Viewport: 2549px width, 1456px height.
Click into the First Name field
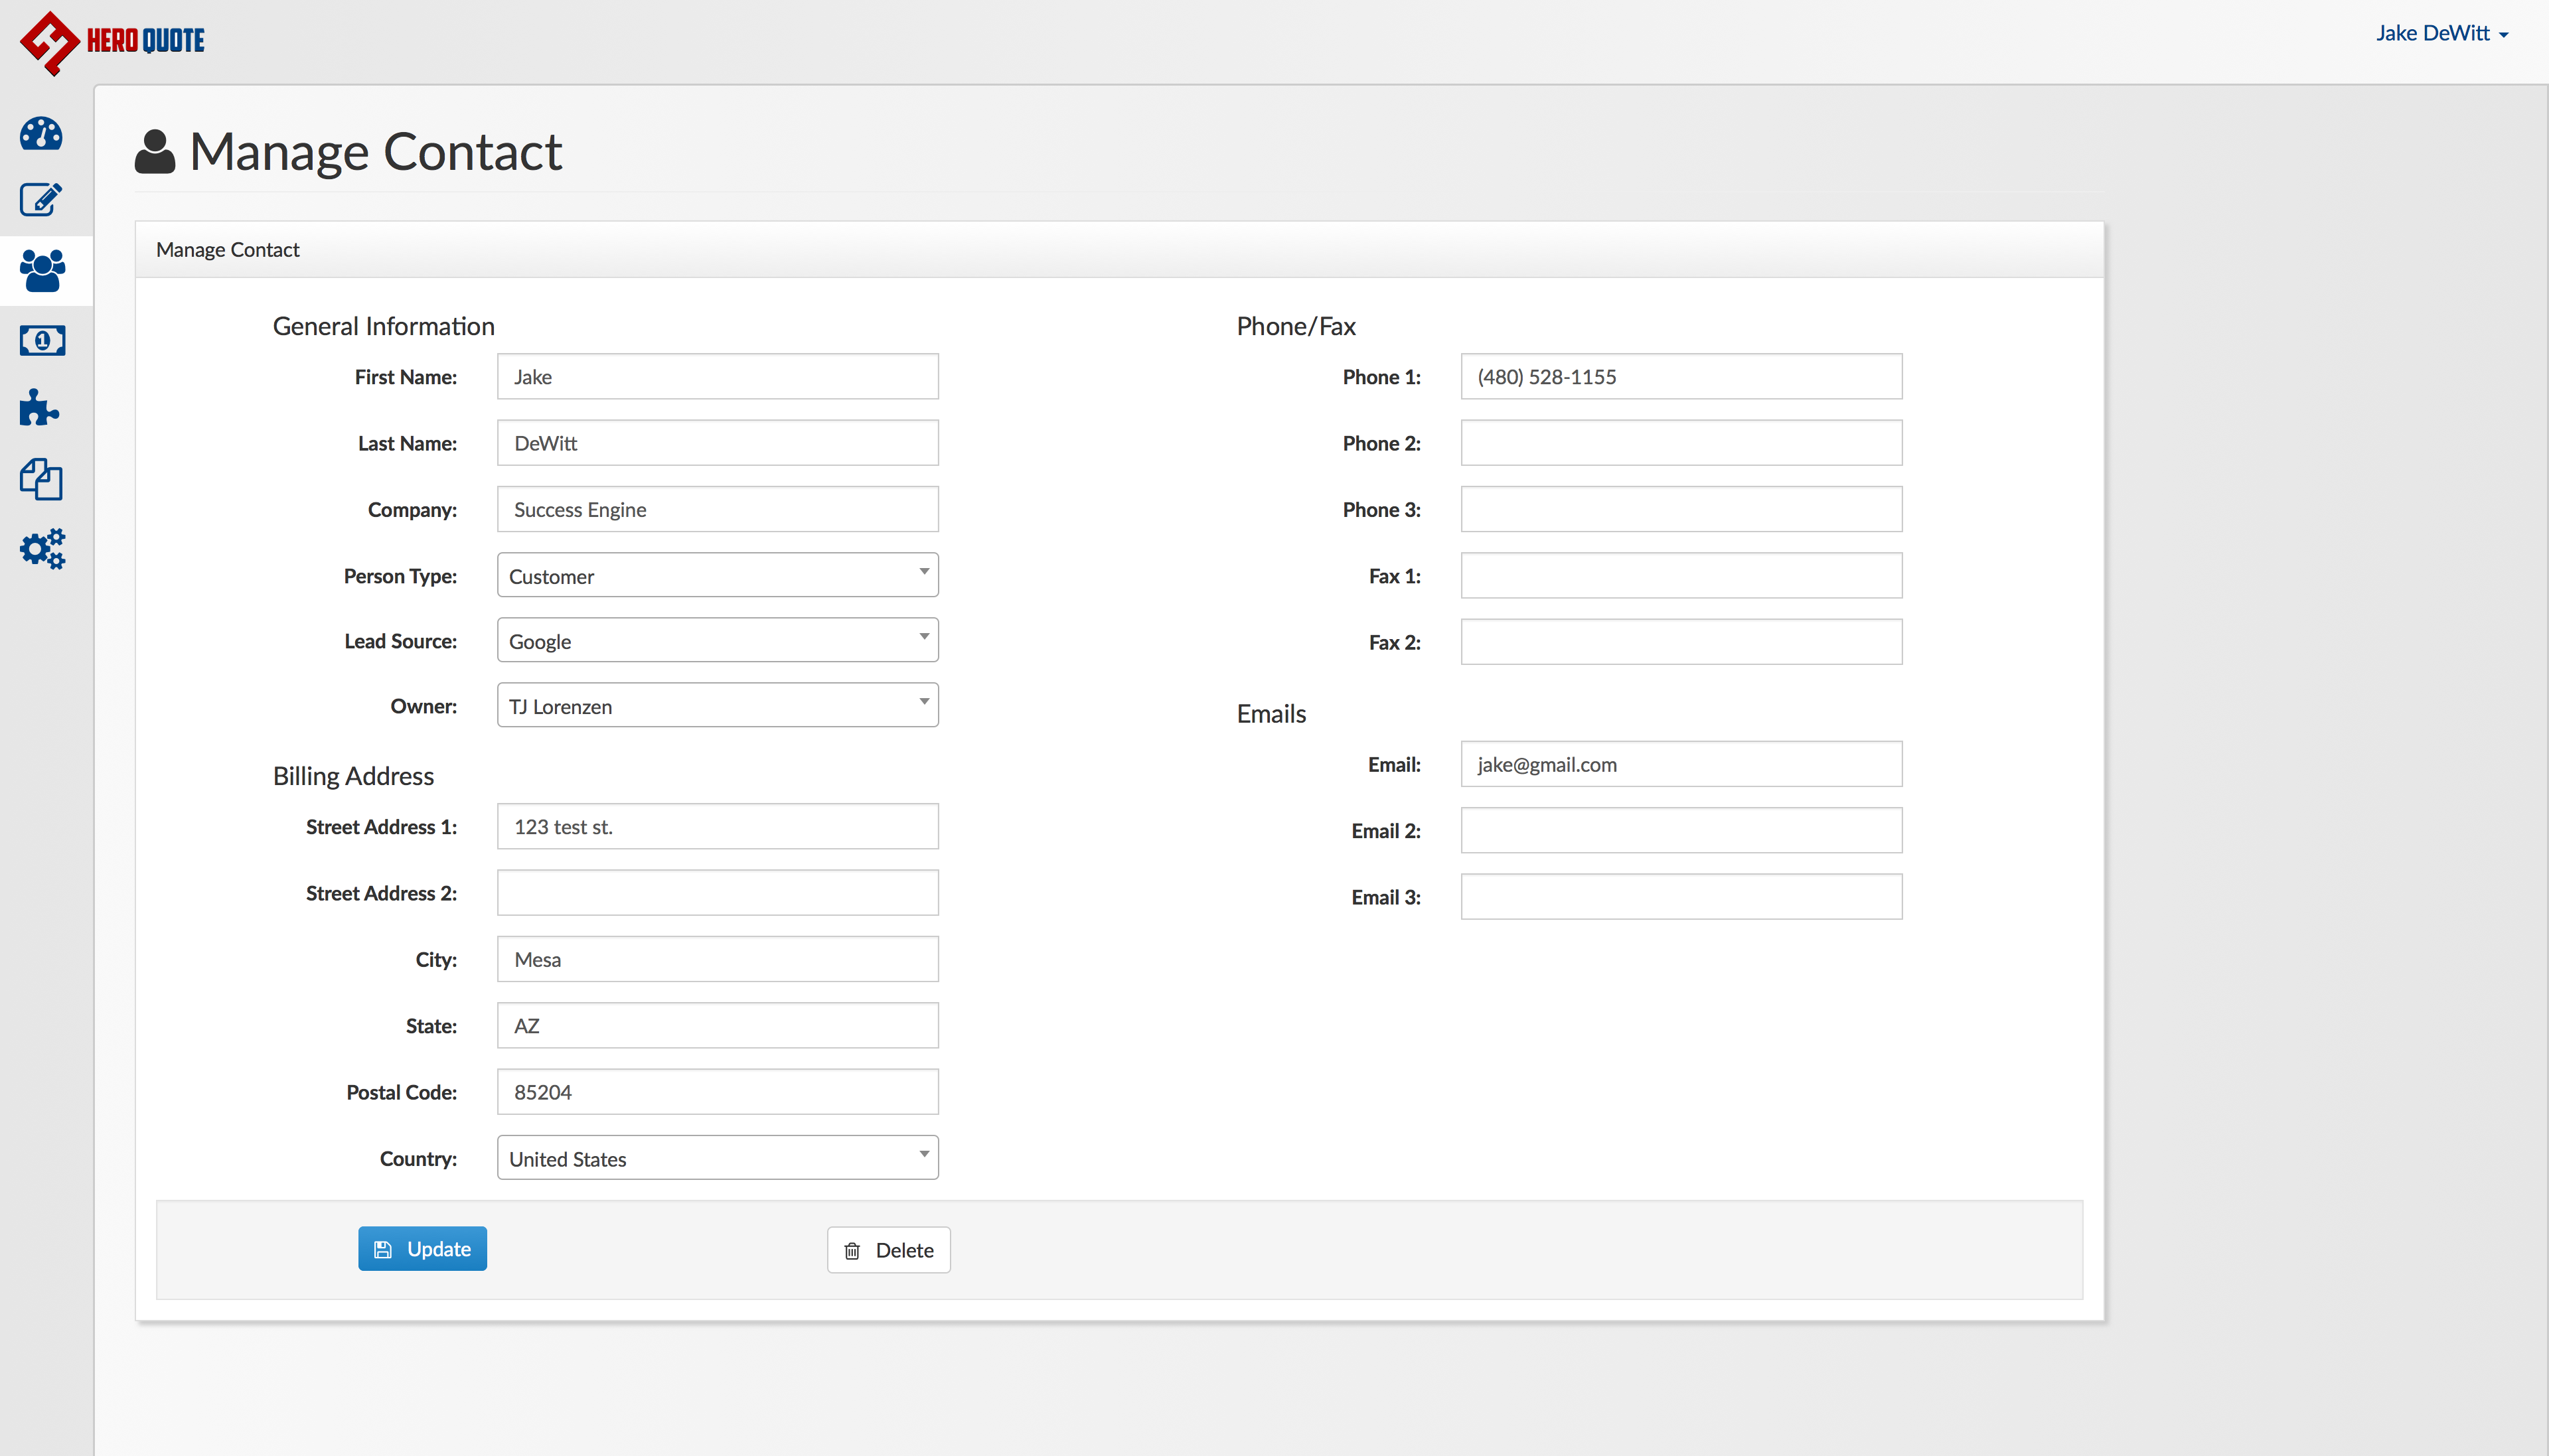(x=717, y=377)
